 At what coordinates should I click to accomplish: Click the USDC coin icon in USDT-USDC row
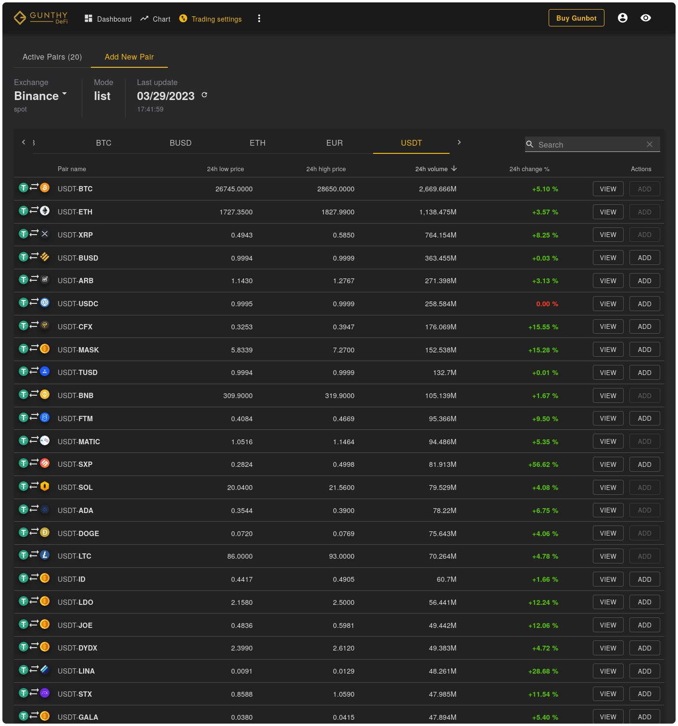[x=45, y=302]
